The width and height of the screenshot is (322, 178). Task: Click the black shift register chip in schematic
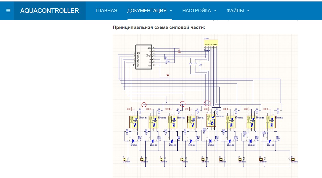click(143, 57)
